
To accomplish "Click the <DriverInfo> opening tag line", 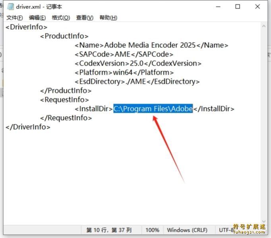I will click(x=26, y=27).
